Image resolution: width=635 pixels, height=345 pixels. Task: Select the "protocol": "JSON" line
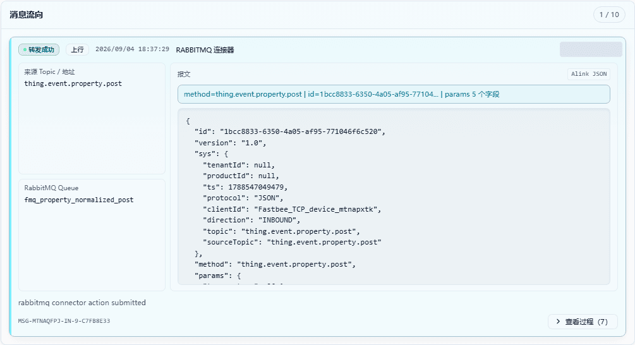coord(243,198)
